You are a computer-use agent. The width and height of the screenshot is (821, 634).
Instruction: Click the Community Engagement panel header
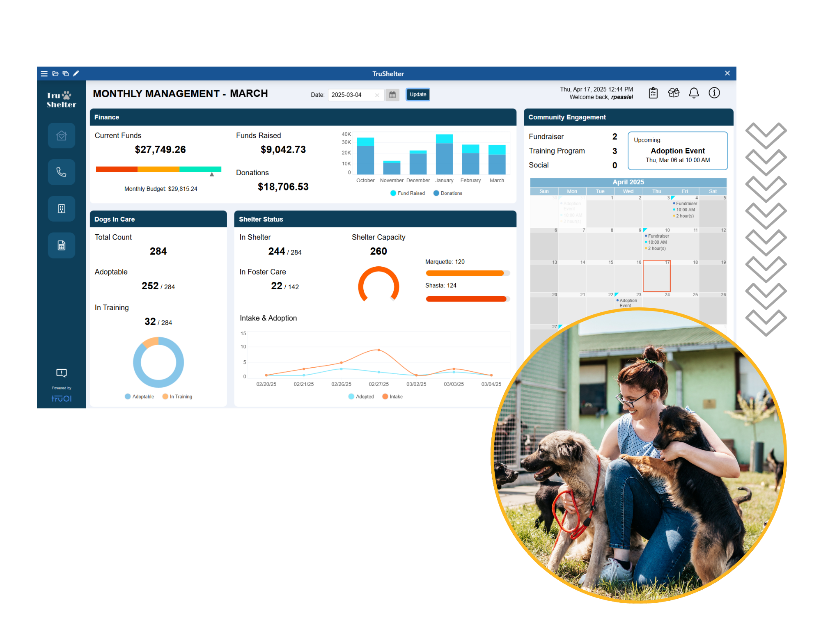point(628,117)
